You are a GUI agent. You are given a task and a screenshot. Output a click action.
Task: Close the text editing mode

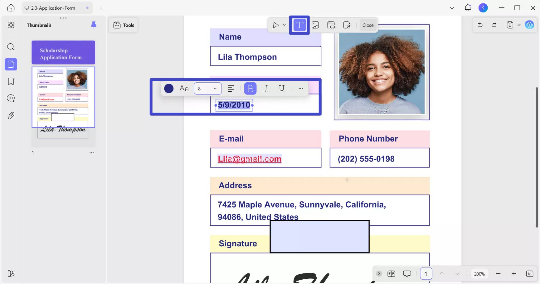(368, 25)
